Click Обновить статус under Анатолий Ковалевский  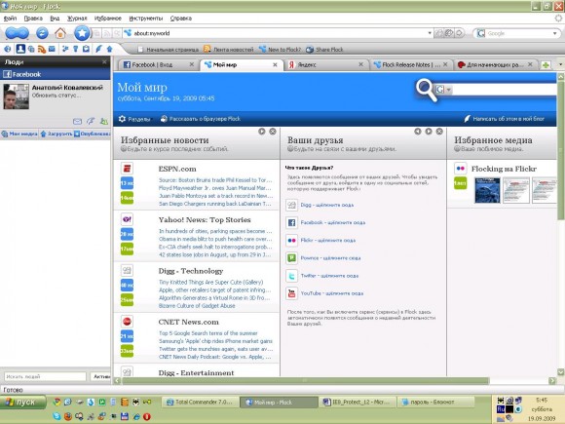[x=56, y=96]
